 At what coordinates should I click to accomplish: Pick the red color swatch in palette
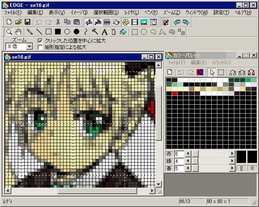[x=174, y=93]
